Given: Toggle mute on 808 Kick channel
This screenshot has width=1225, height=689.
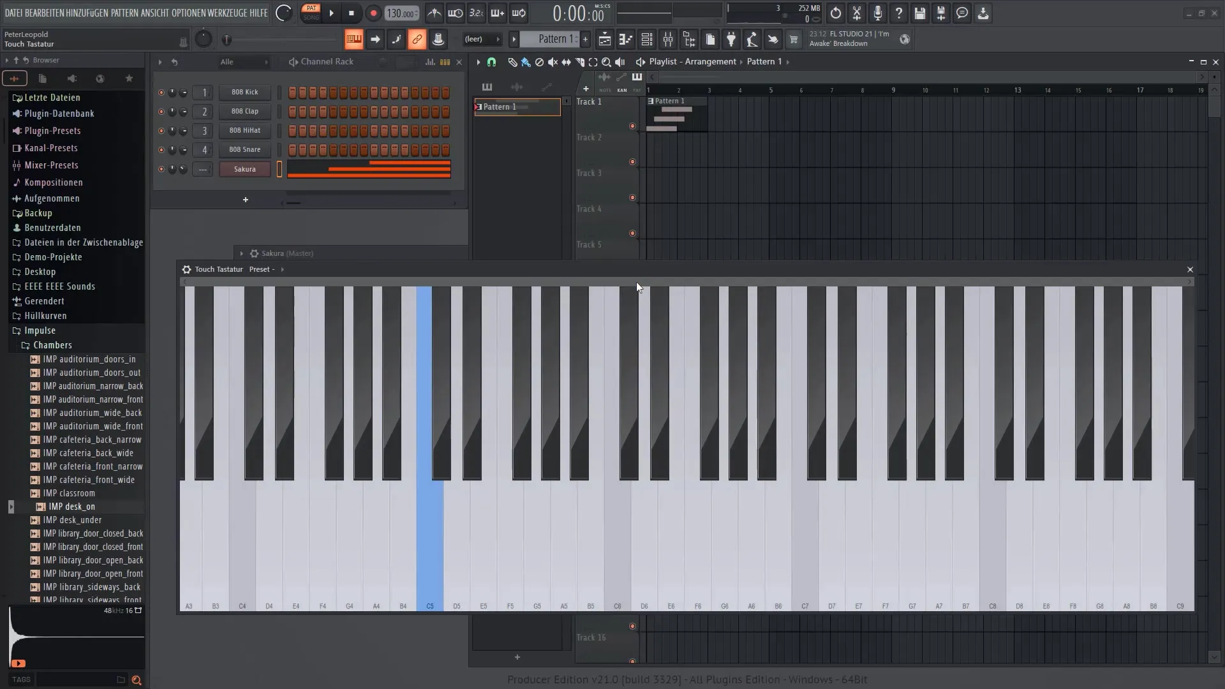Looking at the screenshot, I should tap(160, 92).
